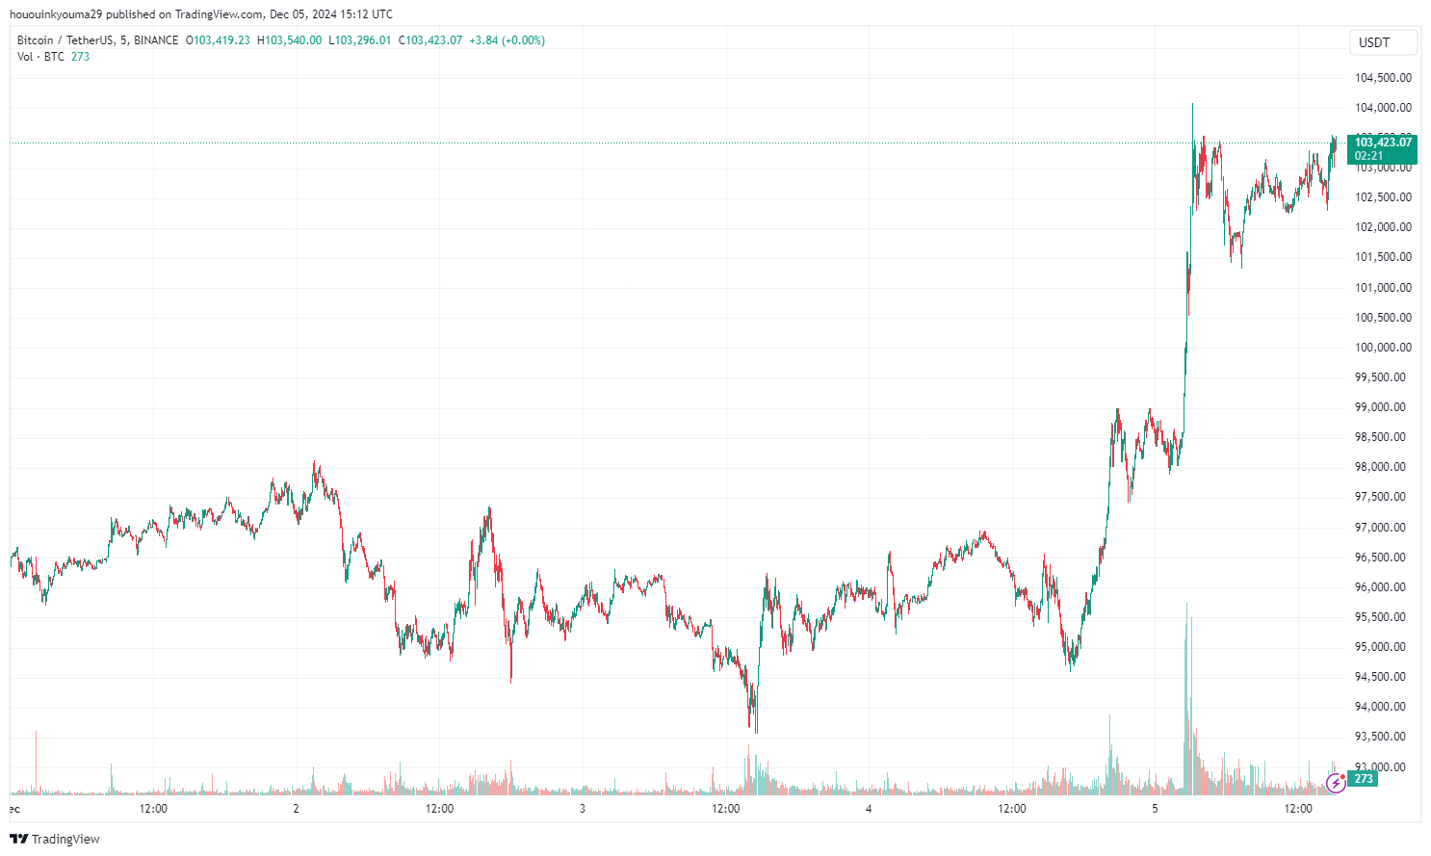
Task: Click the BINANCE exchange label in title
Action: 156,40
